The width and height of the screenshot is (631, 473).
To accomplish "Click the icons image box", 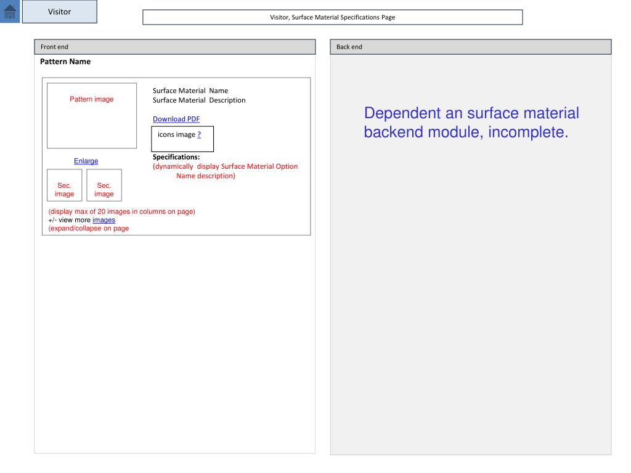I will pos(182,139).
